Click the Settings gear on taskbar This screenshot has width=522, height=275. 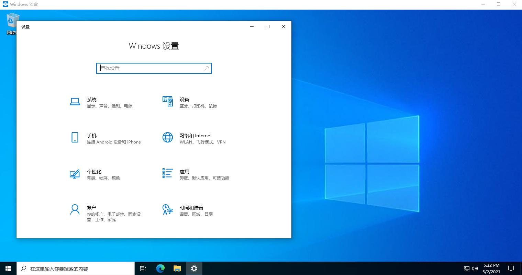pyautogui.click(x=194, y=268)
